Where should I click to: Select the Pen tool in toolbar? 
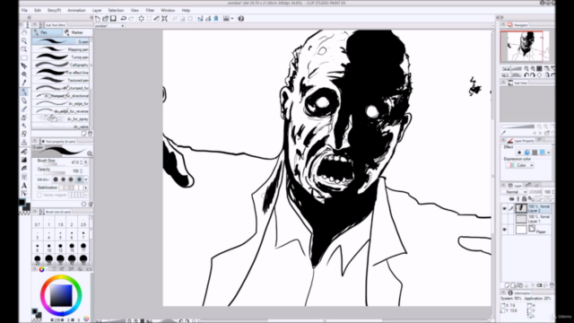click(x=24, y=92)
